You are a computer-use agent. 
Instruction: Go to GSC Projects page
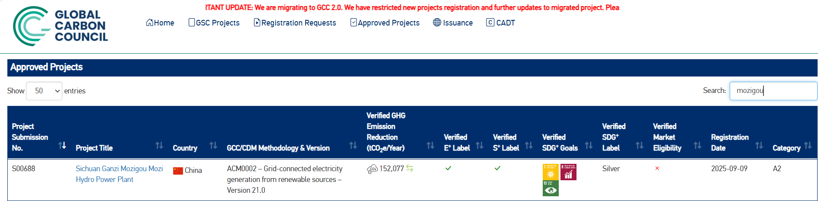[x=214, y=23]
